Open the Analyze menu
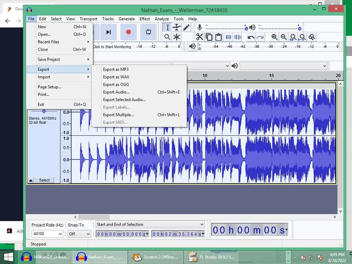This screenshot has height=264, width=352. tap(162, 19)
